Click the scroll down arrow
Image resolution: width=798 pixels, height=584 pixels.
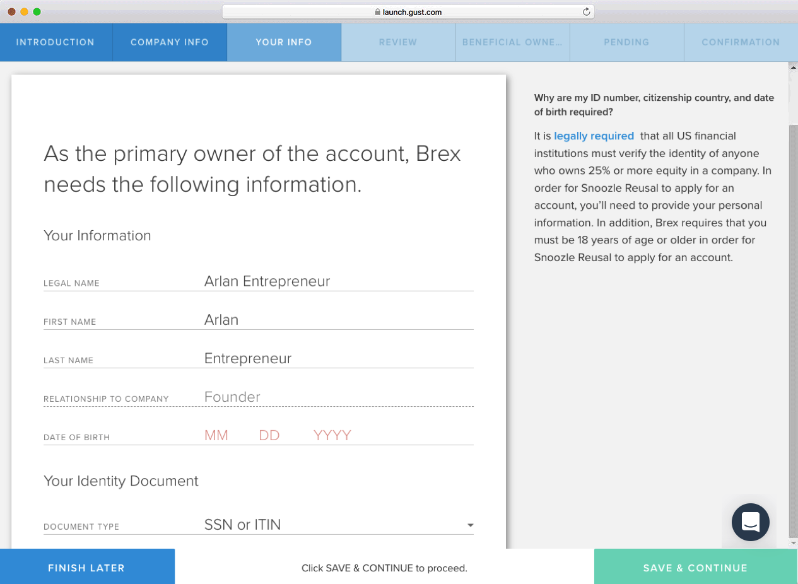coord(793,543)
